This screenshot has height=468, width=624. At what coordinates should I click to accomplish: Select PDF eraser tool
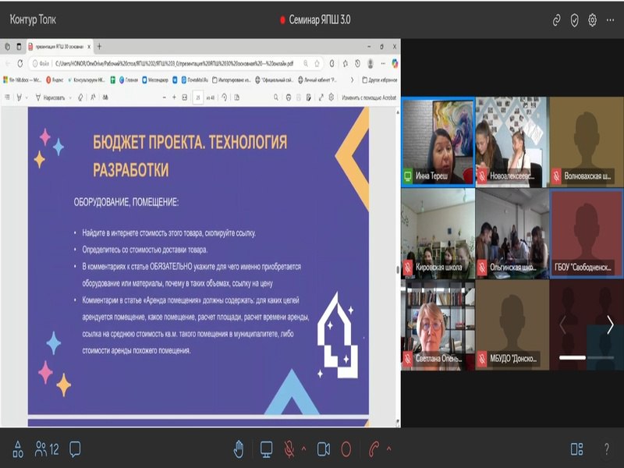click(80, 97)
